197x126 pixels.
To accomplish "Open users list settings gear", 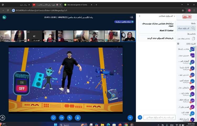I will [178, 44].
